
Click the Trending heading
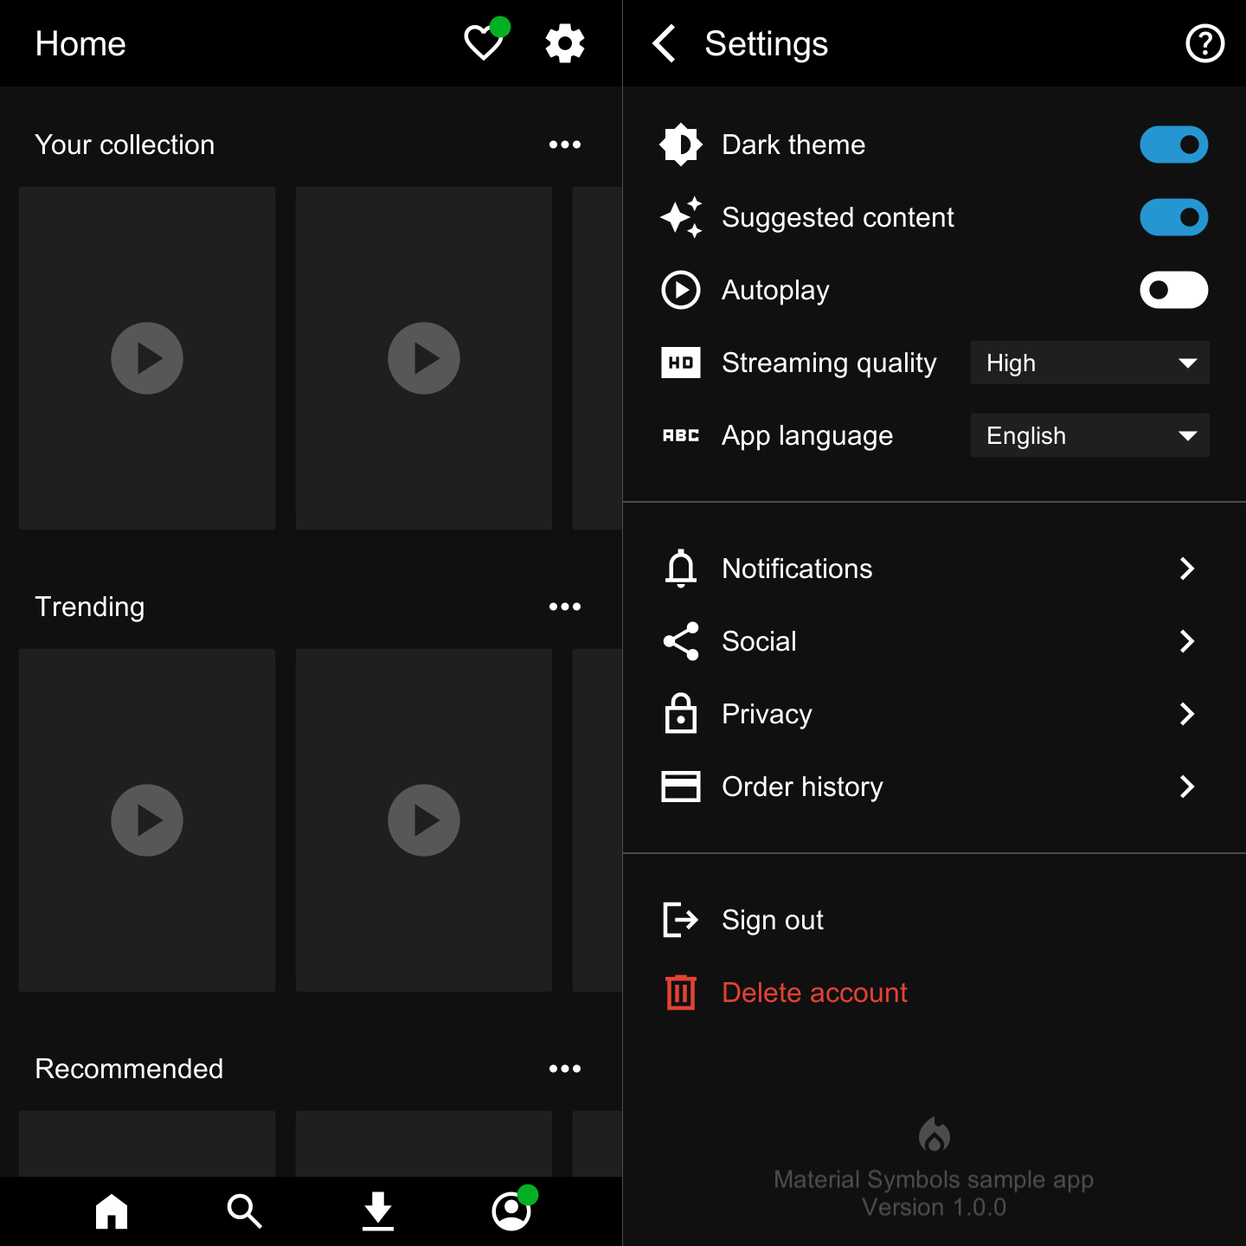point(90,607)
